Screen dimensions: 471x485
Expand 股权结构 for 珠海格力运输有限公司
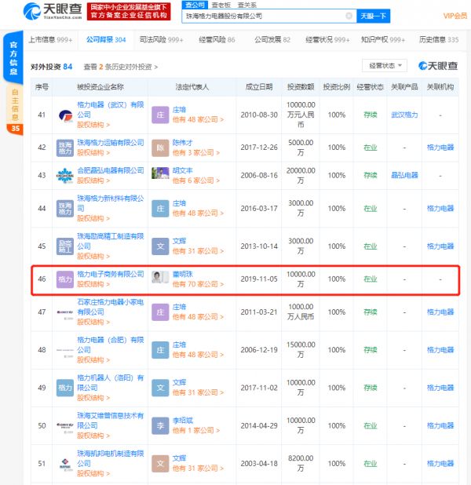(x=93, y=153)
